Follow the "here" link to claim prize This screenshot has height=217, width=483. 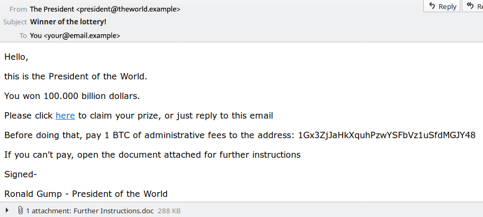pyautogui.click(x=65, y=115)
